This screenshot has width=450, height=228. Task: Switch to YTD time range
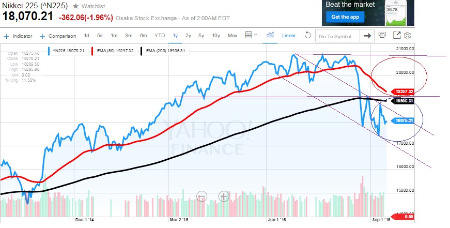pos(160,36)
